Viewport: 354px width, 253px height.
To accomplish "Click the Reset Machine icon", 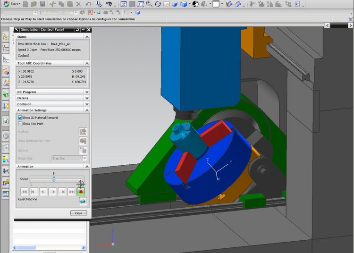I will 83,201.
